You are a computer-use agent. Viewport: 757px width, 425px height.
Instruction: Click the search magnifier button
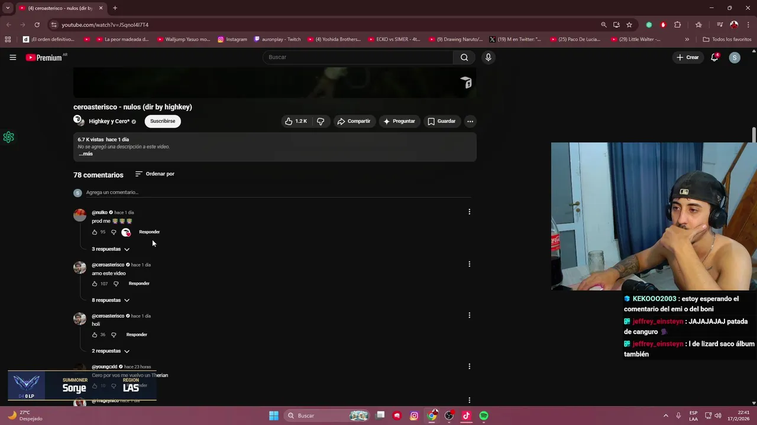click(x=464, y=57)
